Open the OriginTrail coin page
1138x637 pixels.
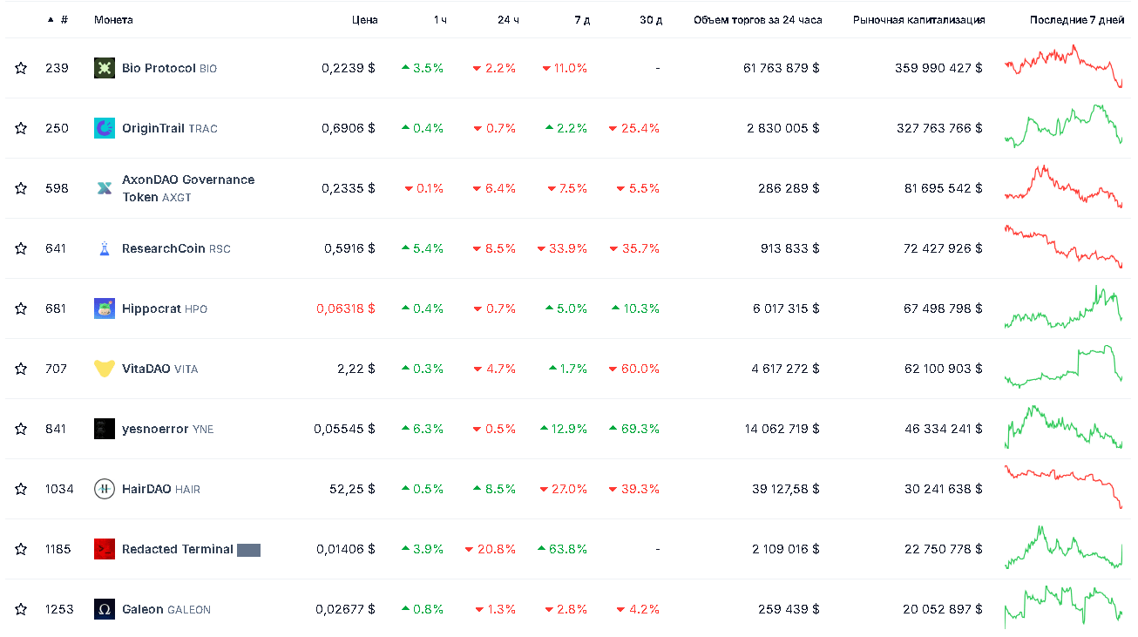[170, 128]
